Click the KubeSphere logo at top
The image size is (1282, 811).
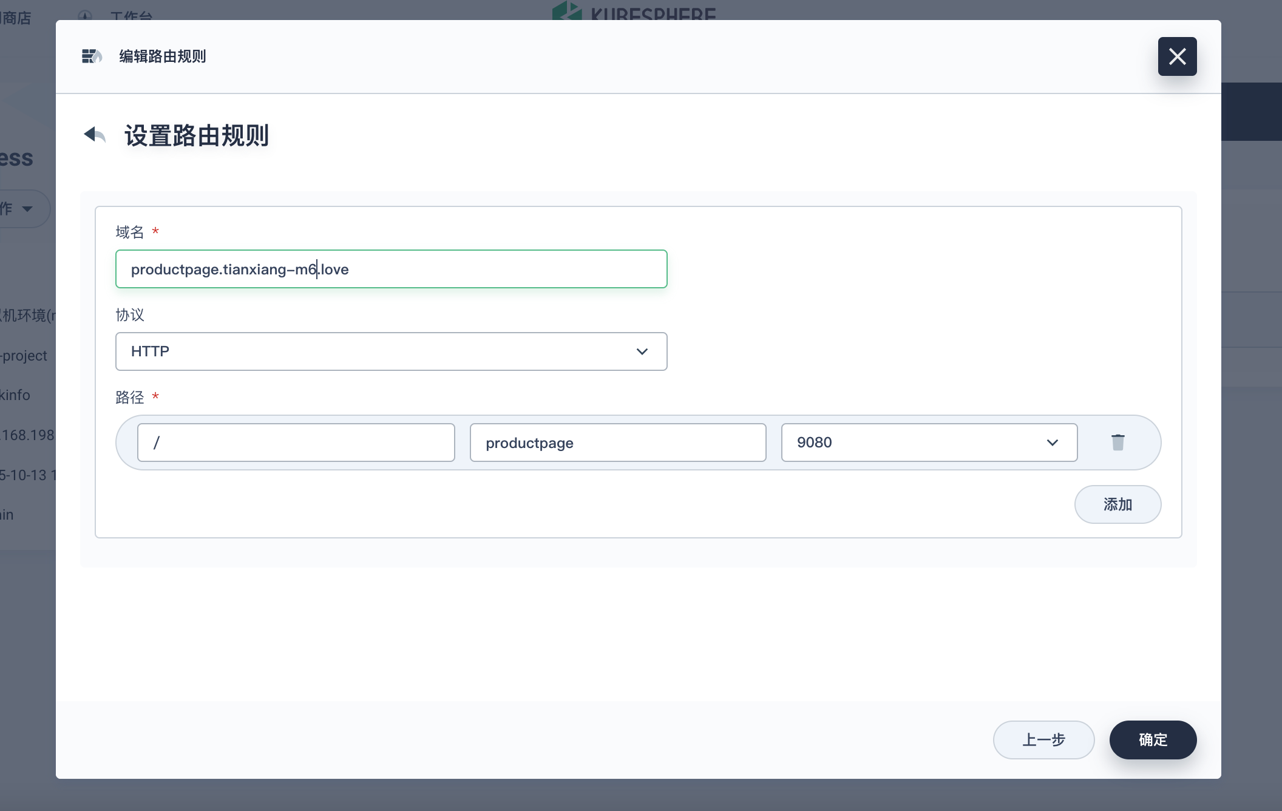pyautogui.click(x=634, y=11)
